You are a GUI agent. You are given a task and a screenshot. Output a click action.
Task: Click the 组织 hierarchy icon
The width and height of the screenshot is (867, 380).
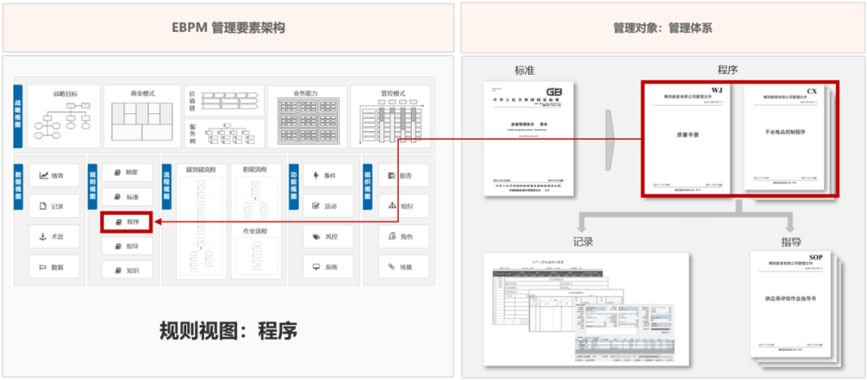(x=392, y=206)
